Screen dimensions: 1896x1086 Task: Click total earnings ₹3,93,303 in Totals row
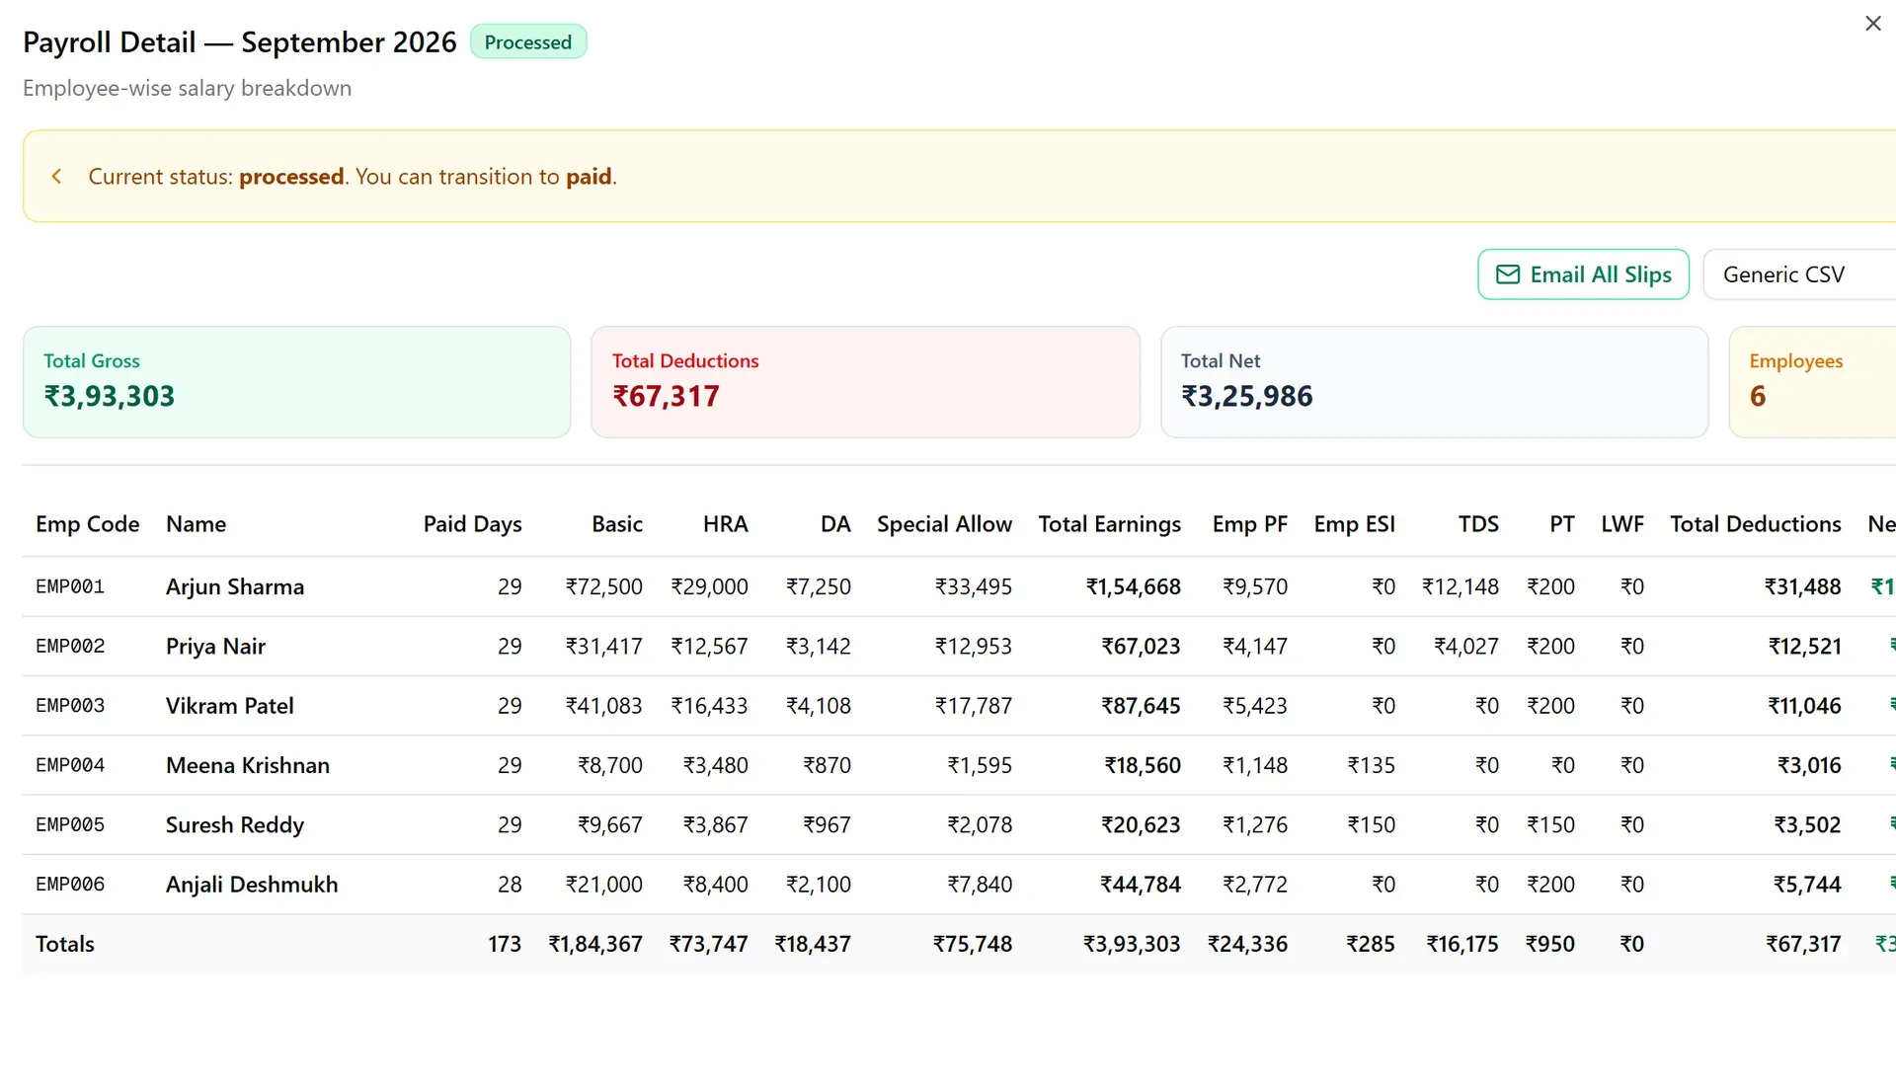coord(1132,944)
